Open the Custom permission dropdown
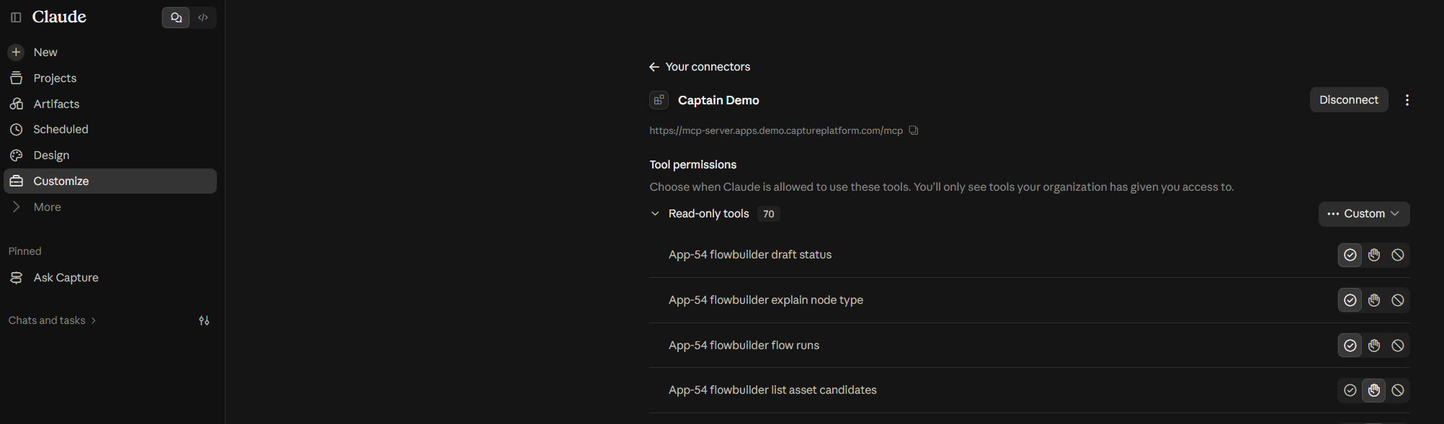This screenshot has width=1444, height=424. [x=1364, y=214]
